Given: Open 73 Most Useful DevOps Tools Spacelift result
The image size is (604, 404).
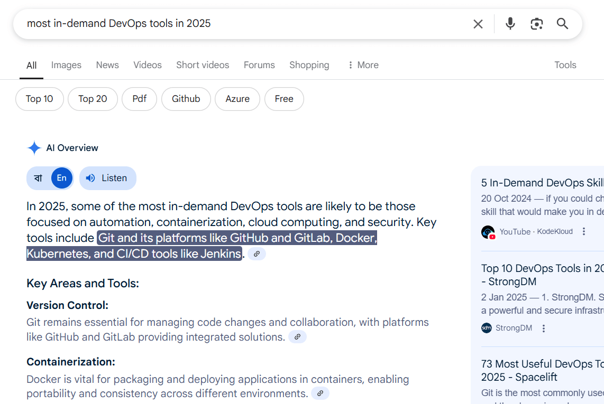Looking at the screenshot, I should 542,370.
